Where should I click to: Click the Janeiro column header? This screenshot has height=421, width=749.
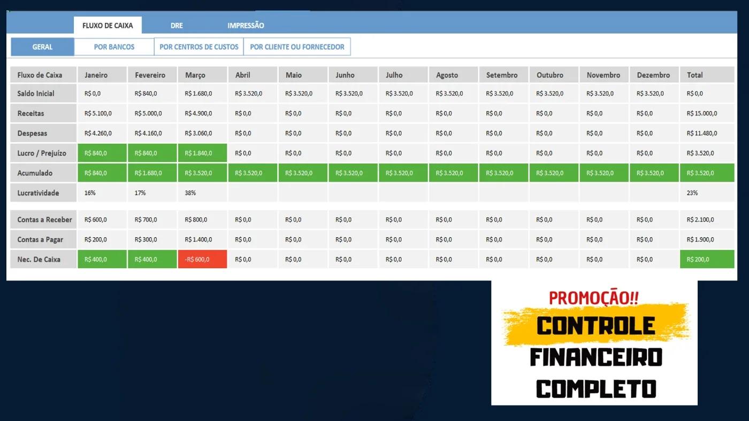102,75
